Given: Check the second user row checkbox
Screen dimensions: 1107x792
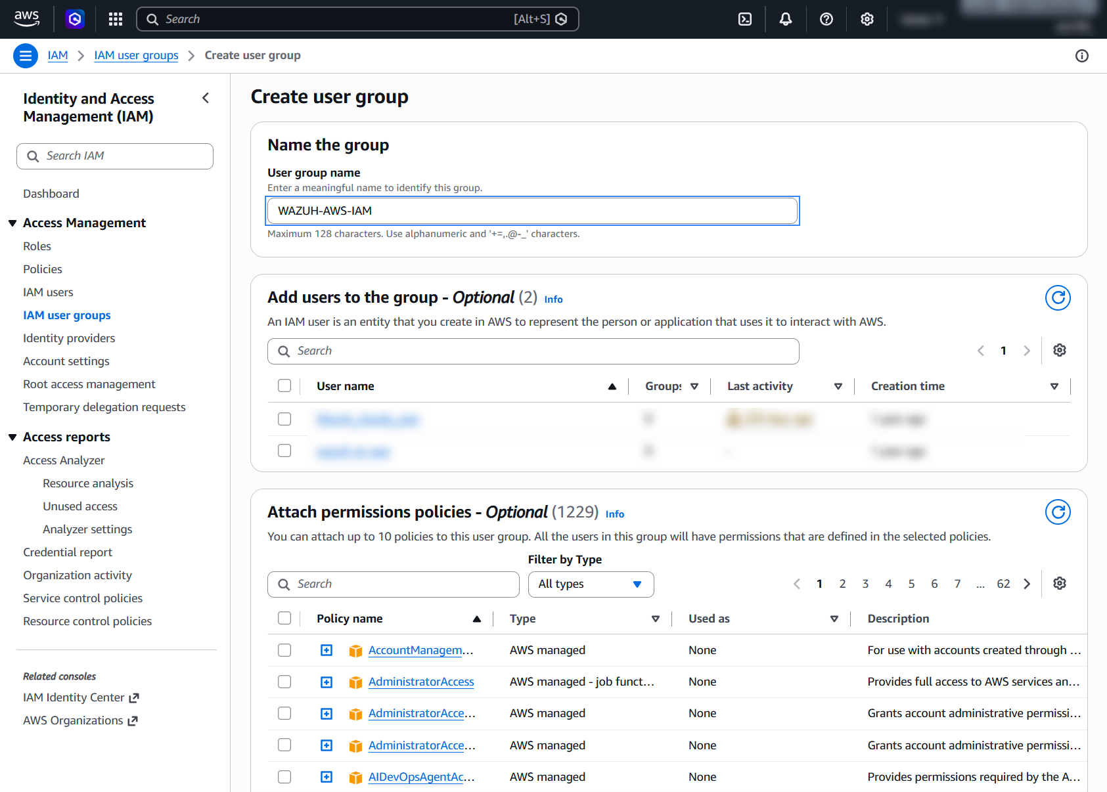Looking at the screenshot, I should (284, 451).
